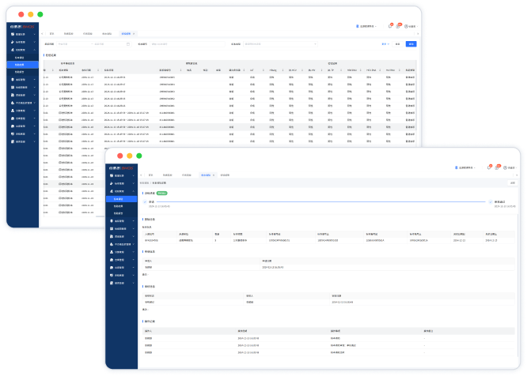Image resolution: width=527 pixels, height=376 pixels.
Task: Click the notification bell icon in front window
Action: 490,167
